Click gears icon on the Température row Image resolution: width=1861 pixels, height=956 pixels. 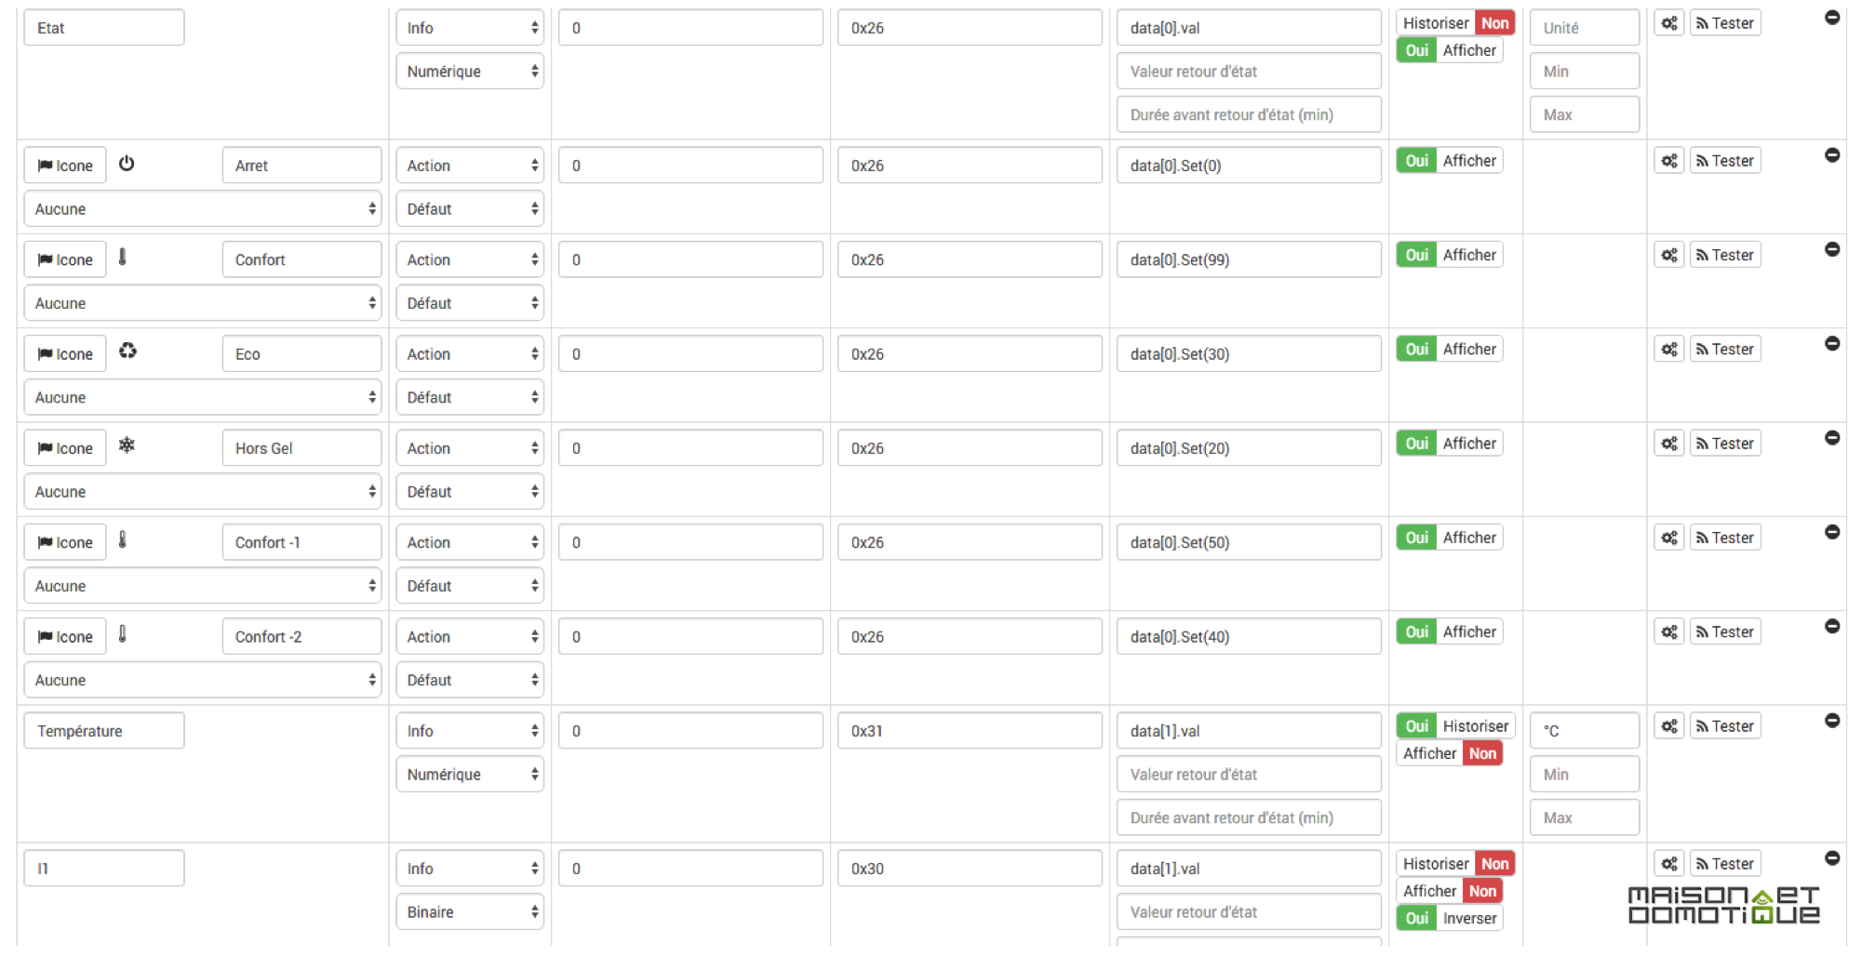1669,726
